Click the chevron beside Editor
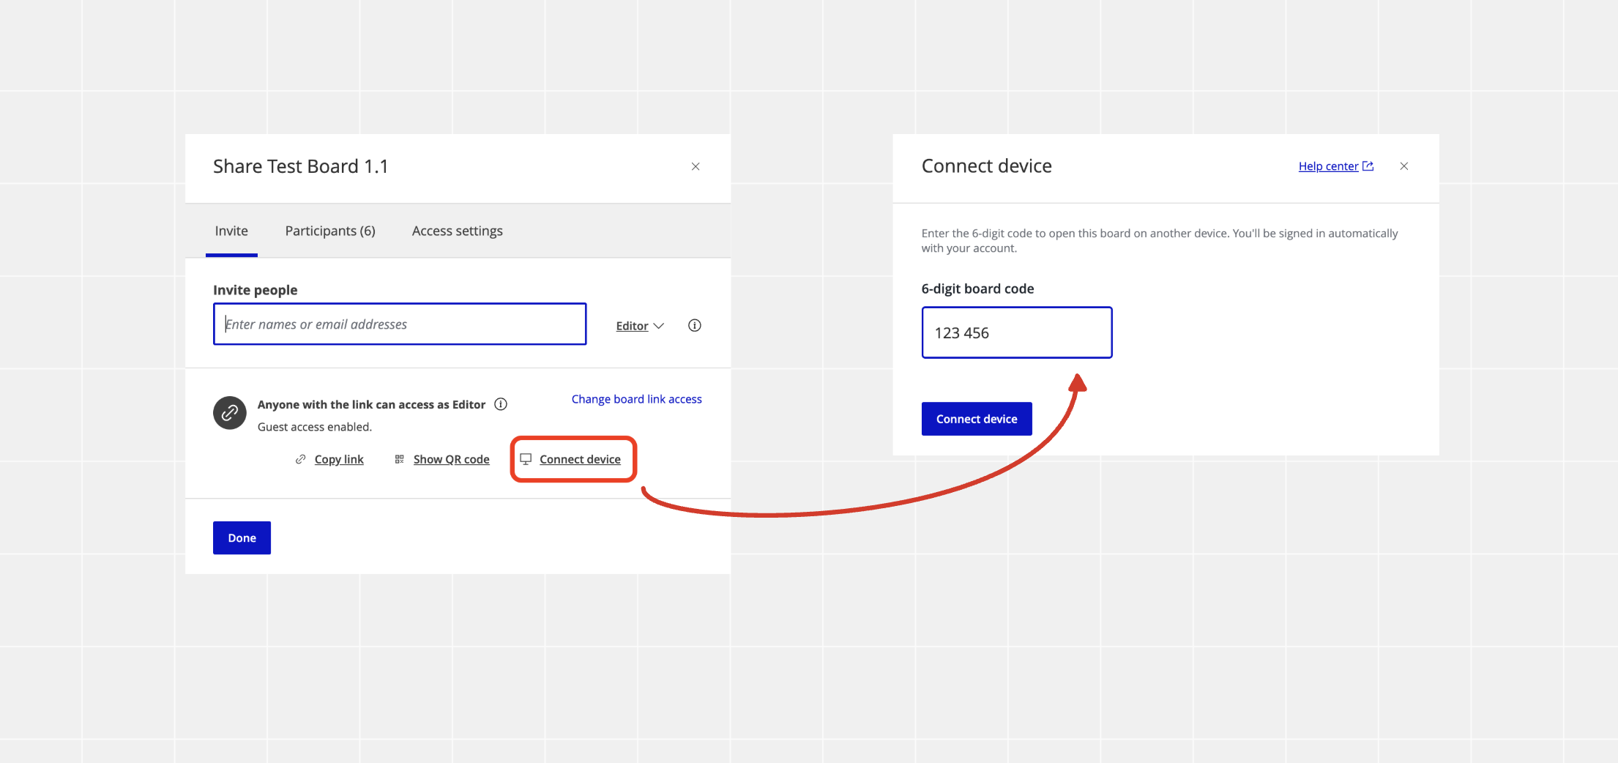Viewport: 1618px width, 763px height. pyautogui.click(x=658, y=326)
